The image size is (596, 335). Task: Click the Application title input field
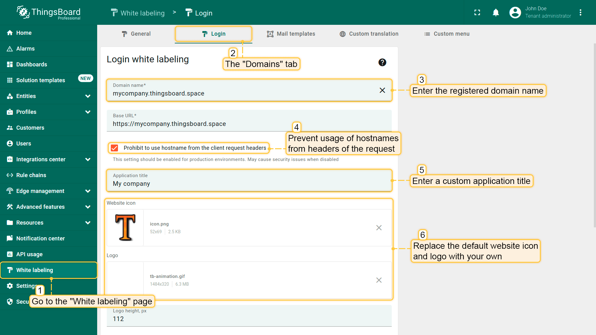248,184
